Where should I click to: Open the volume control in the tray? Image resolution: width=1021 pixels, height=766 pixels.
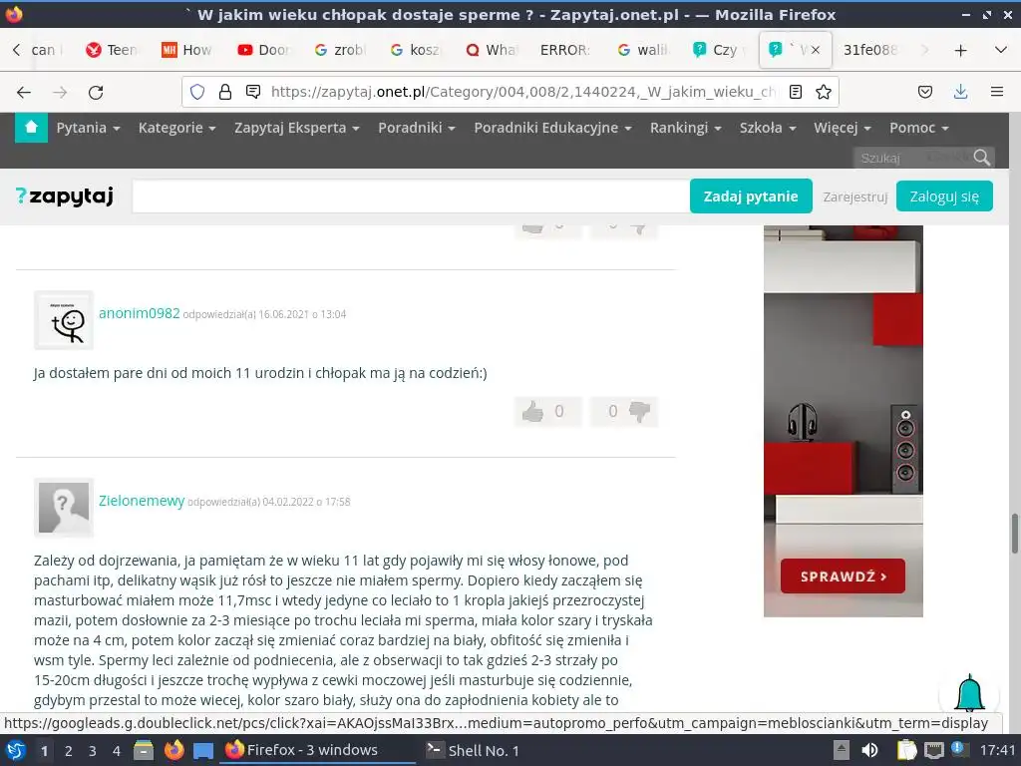pyautogui.click(x=869, y=750)
